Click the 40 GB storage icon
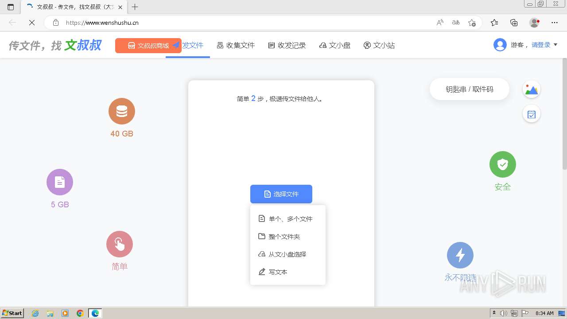This screenshot has width=567, height=319. tap(122, 111)
